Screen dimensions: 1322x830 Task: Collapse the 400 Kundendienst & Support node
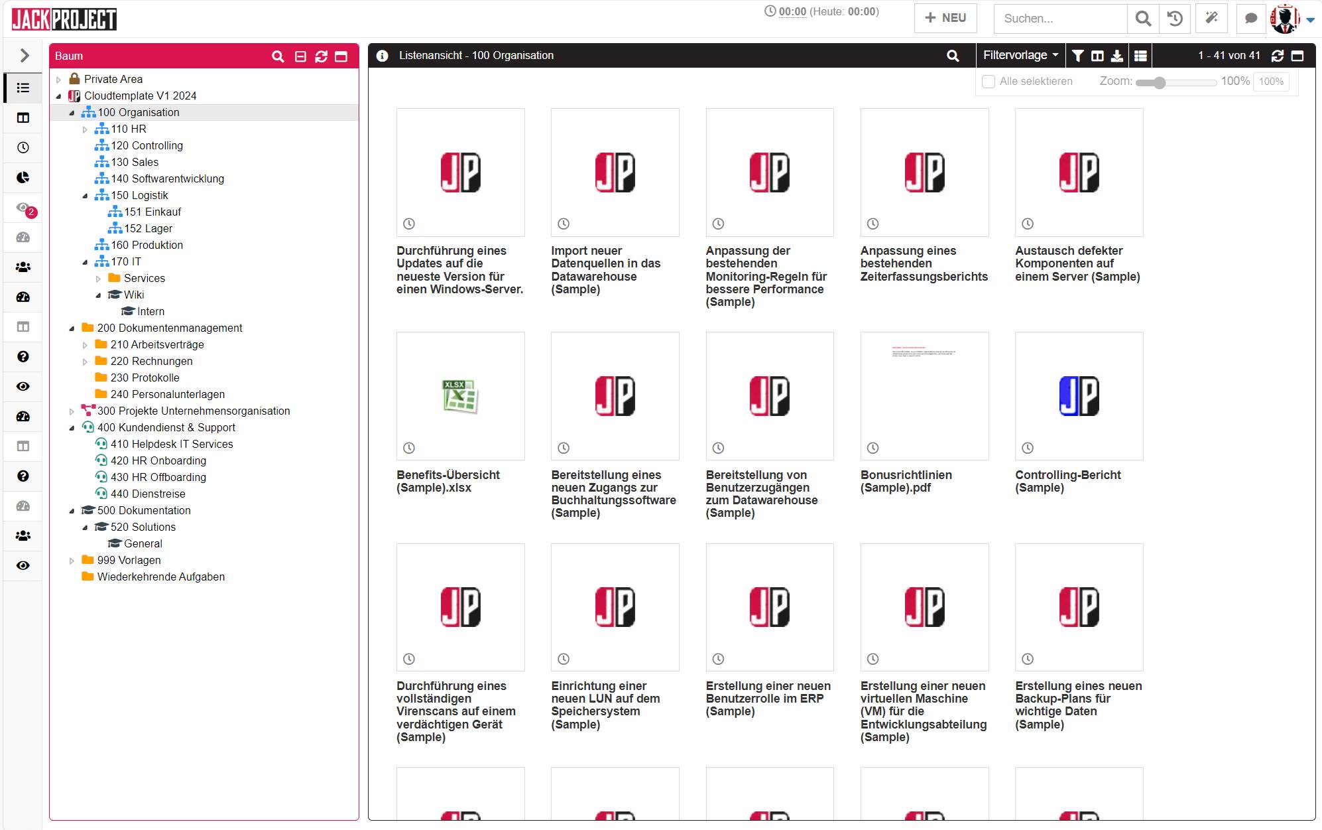[72, 428]
